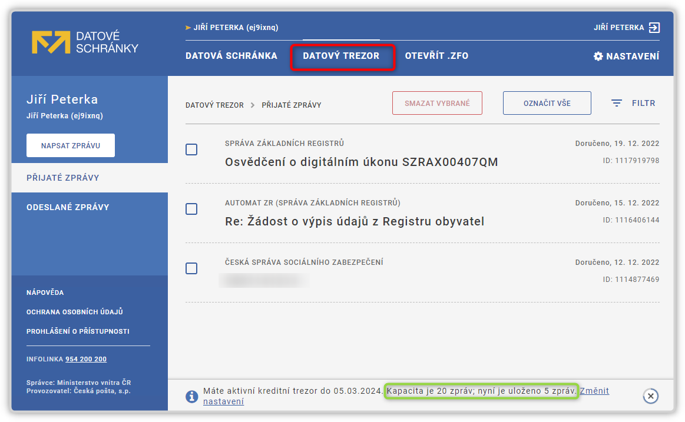This screenshot has height=422, width=685.
Task: Open NASTAVENÍ settings
Action: pos(627,57)
